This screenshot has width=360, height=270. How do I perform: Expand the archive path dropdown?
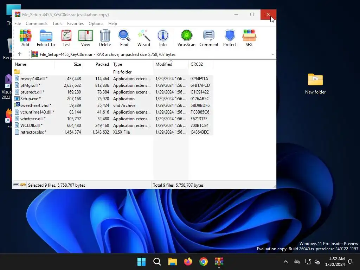pyautogui.click(x=273, y=54)
